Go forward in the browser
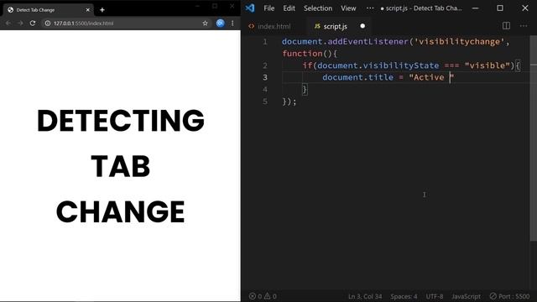This screenshot has height=302, width=537. tap(20, 23)
